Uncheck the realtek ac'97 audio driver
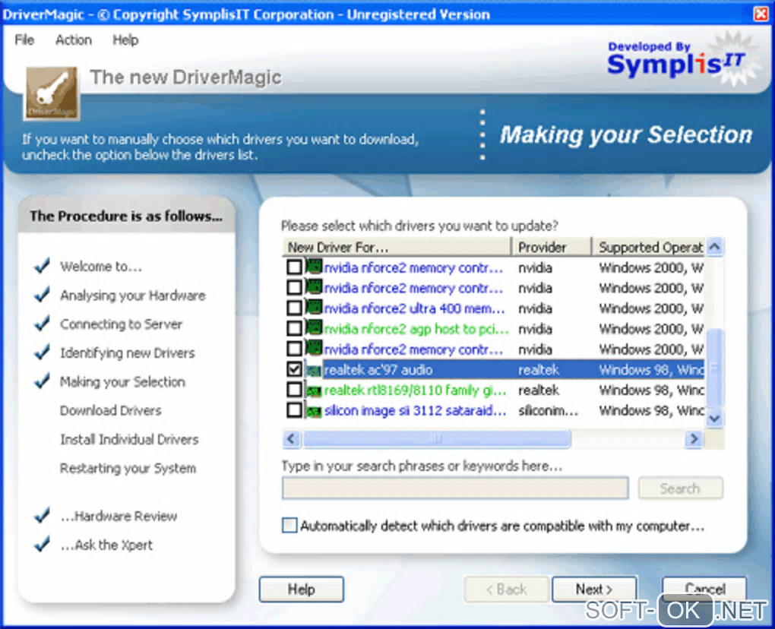Viewport: 775px width, 629px height. (294, 369)
